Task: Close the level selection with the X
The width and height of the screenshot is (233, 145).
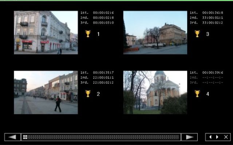Action: (x=226, y=137)
